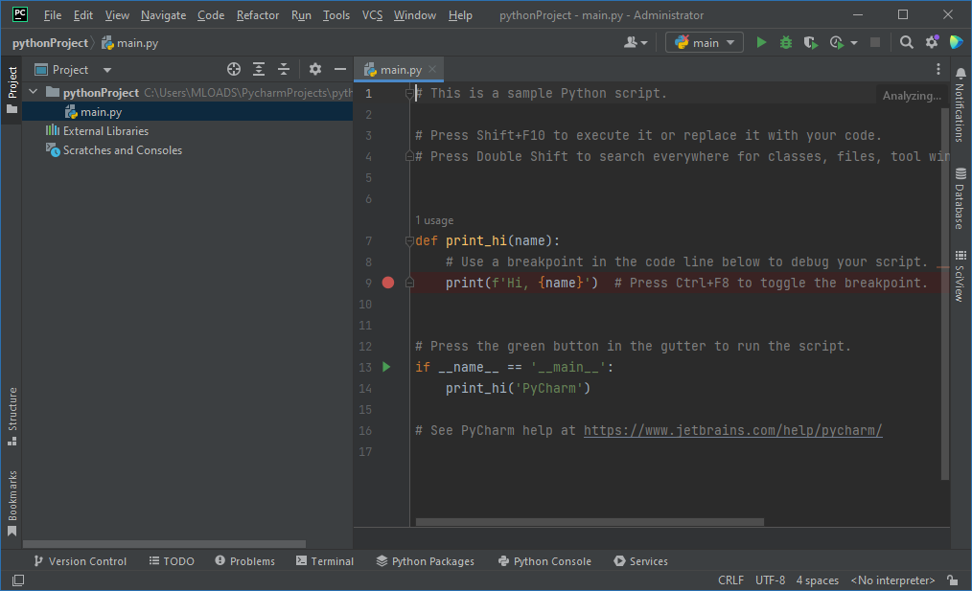Image resolution: width=972 pixels, height=591 pixels.
Task: Open Version Control tool window
Action: click(80, 561)
